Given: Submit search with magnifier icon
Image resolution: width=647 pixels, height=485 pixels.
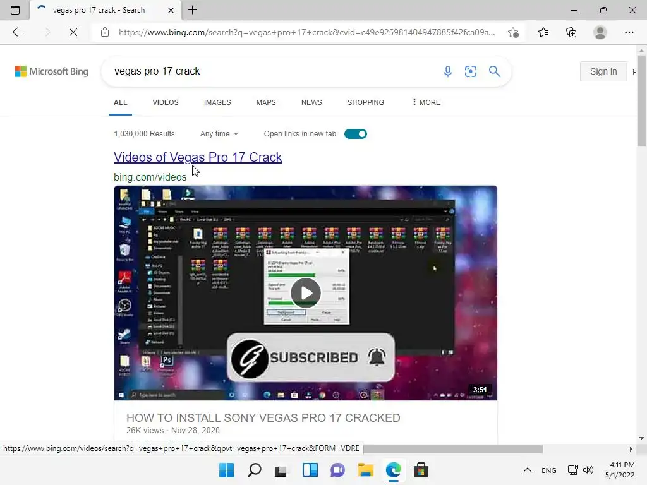Looking at the screenshot, I should 494,71.
